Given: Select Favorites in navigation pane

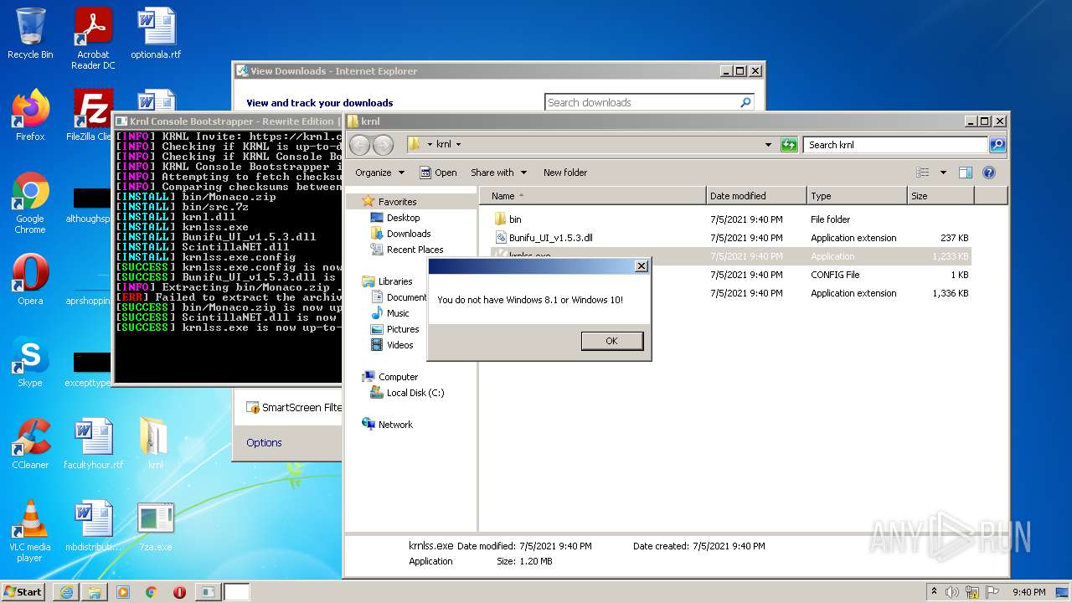Looking at the screenshot, I should pos(397,202).
